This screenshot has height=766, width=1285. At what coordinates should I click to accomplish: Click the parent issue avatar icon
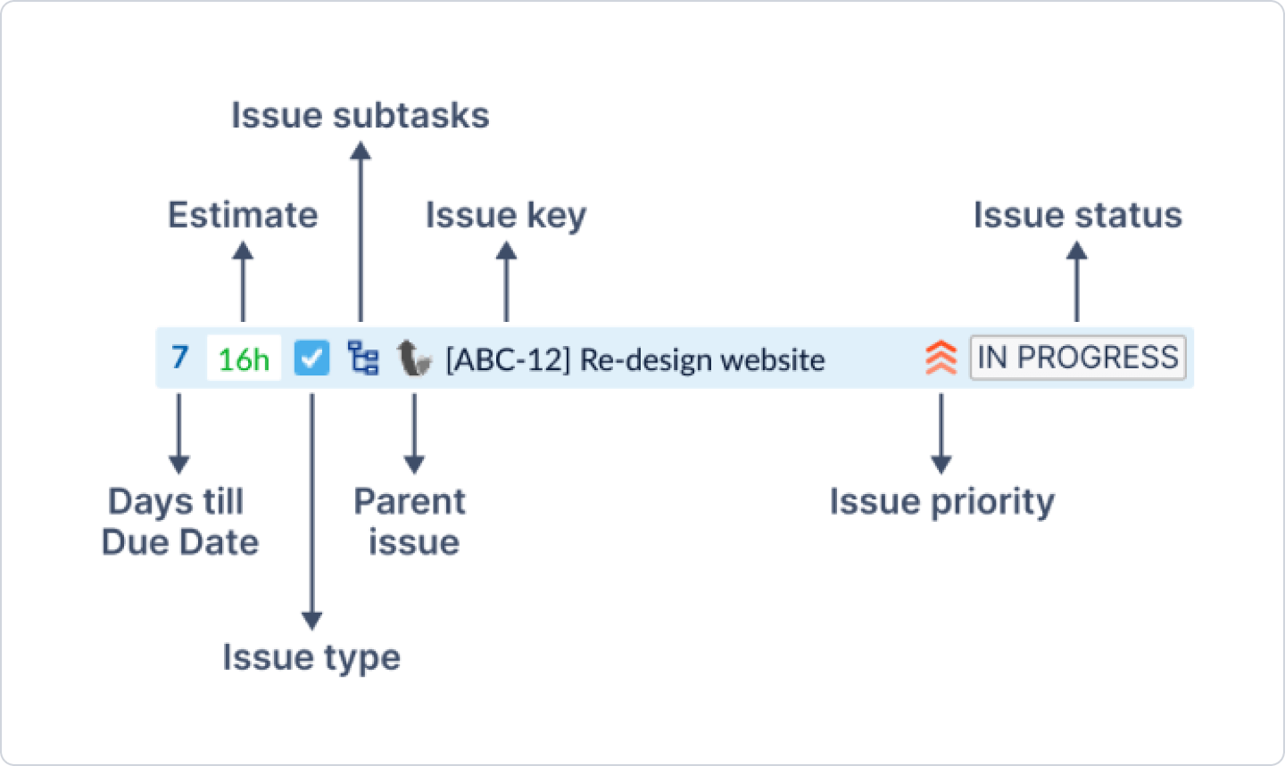point(414,358)
